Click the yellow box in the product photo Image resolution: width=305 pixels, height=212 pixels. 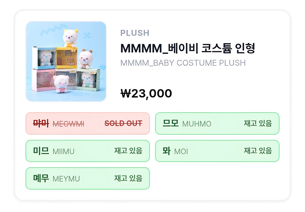[67, 59]
